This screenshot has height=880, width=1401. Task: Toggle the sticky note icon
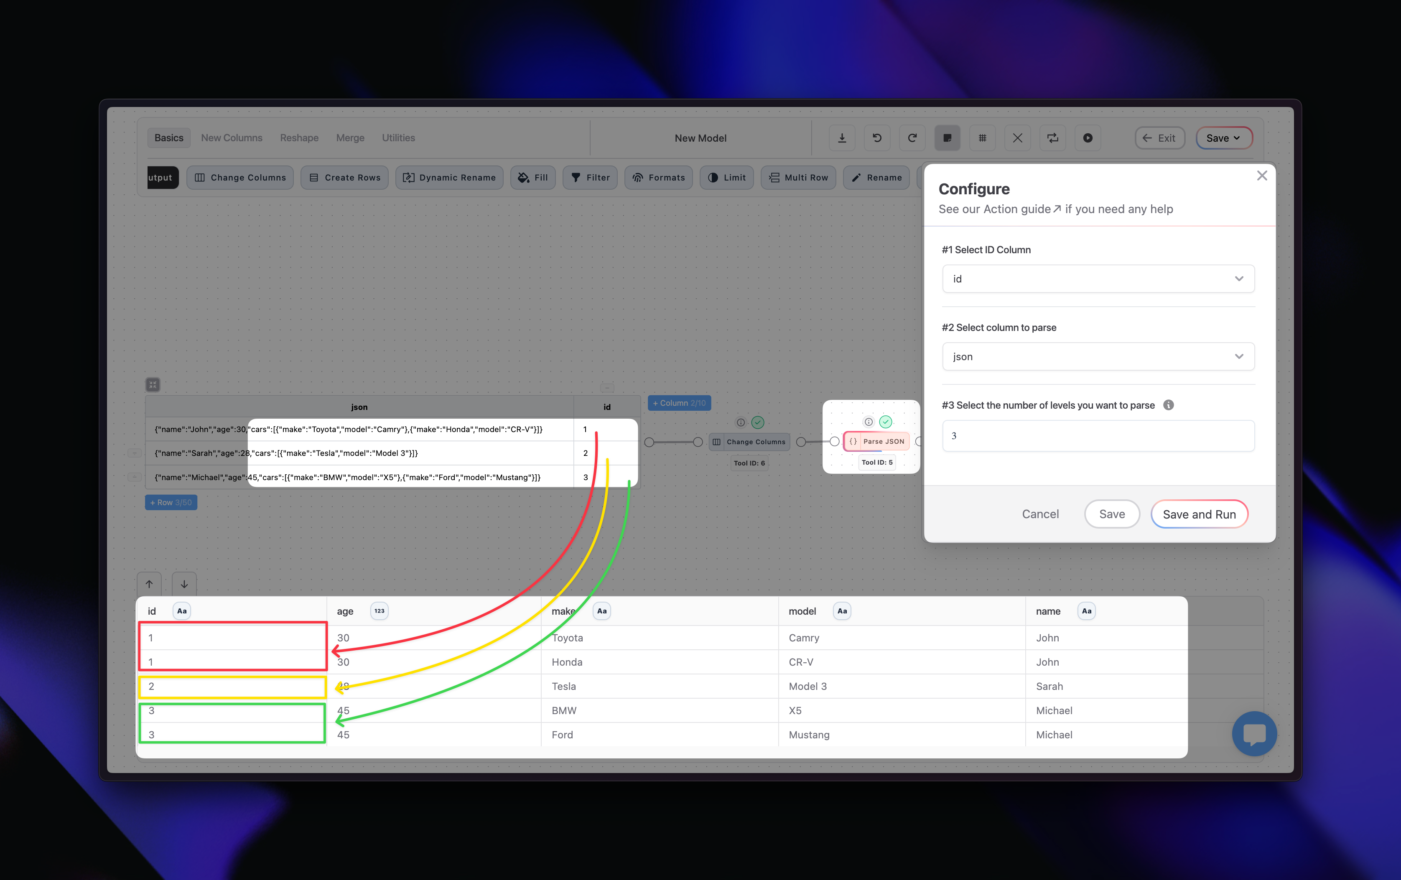coord(947,138)
